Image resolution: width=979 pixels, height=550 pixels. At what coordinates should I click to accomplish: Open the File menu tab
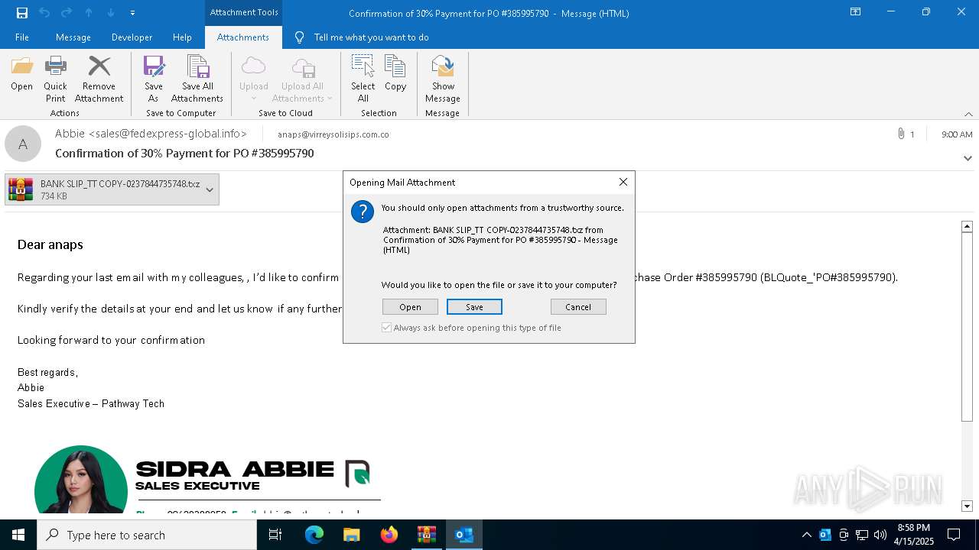[x=22, y=37]
